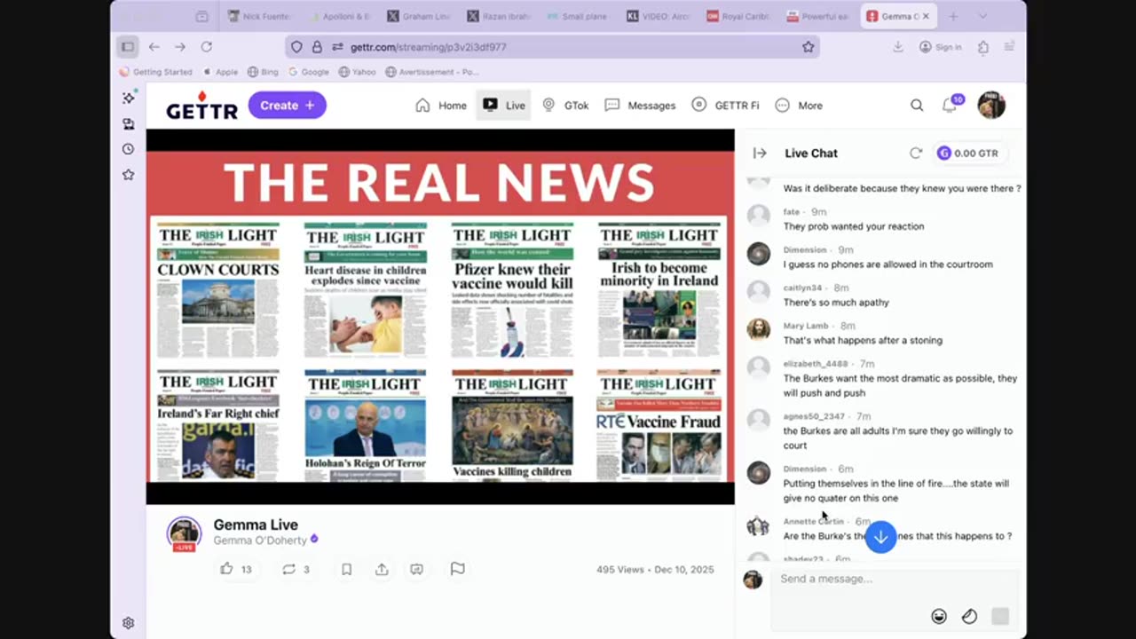Image resolution: width=1136 pixels, height=639 pixels.
Task: Click the Gemma Live video player
Action: pos(440,317)
